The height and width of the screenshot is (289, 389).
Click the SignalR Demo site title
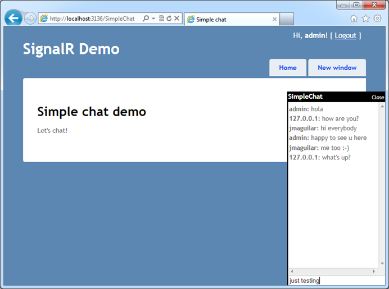(x=71, y=49)
